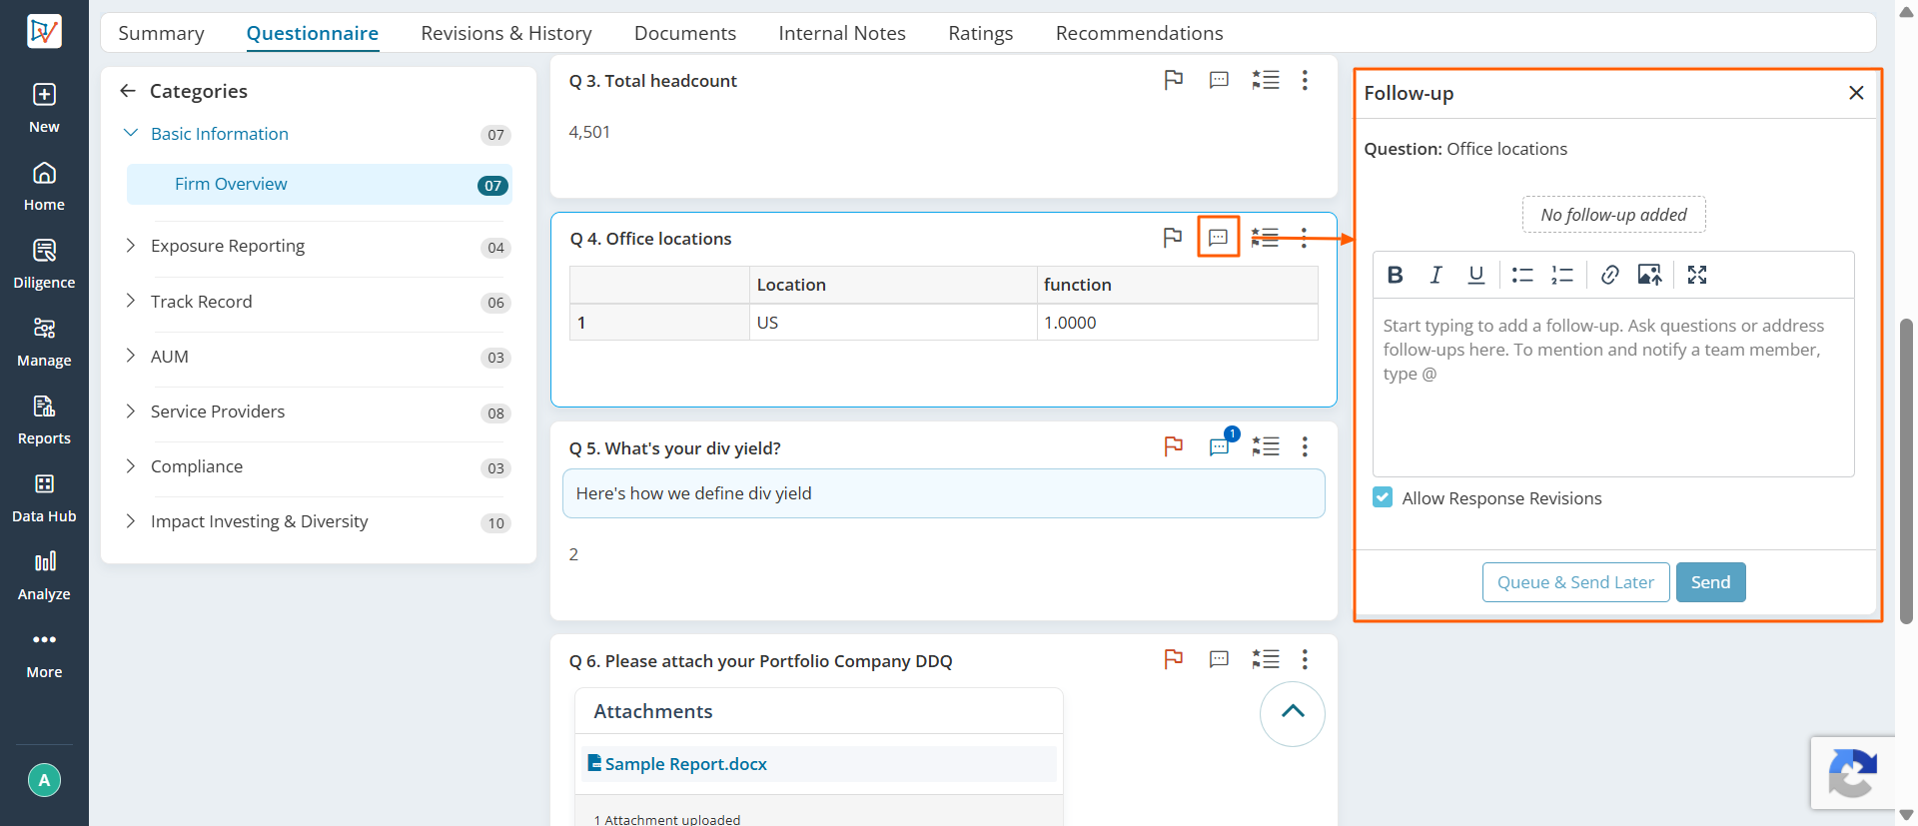Click the US location table cell
This screenshot has width=1918, height=826.
coord(893,323)
